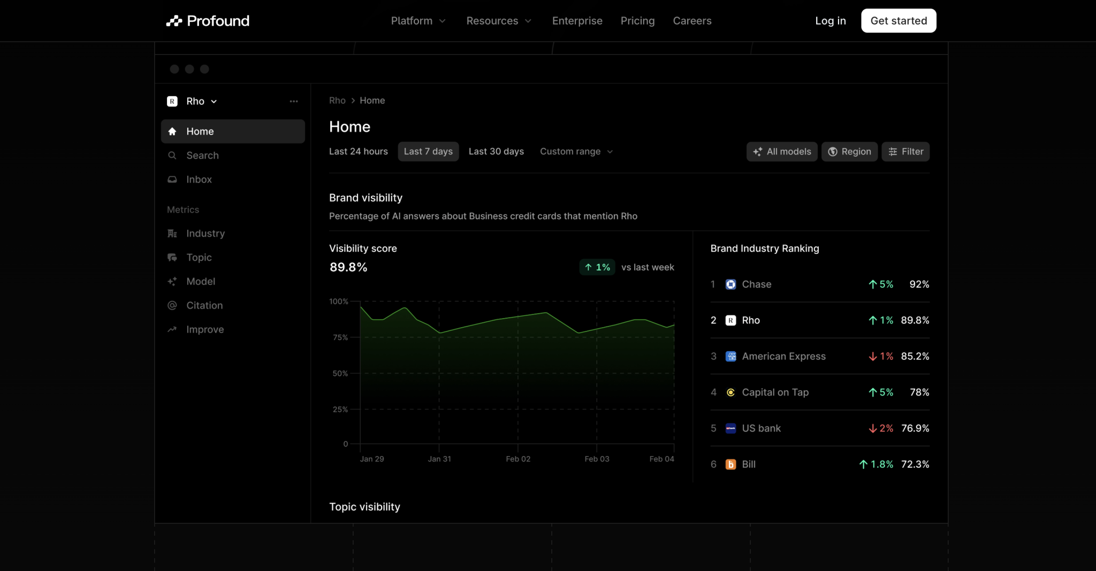
Task: Click the red down arrow beside US bank
Action: pos(873,428)
